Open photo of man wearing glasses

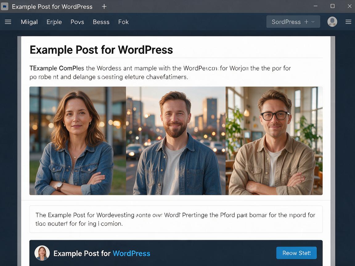point(274,141)
